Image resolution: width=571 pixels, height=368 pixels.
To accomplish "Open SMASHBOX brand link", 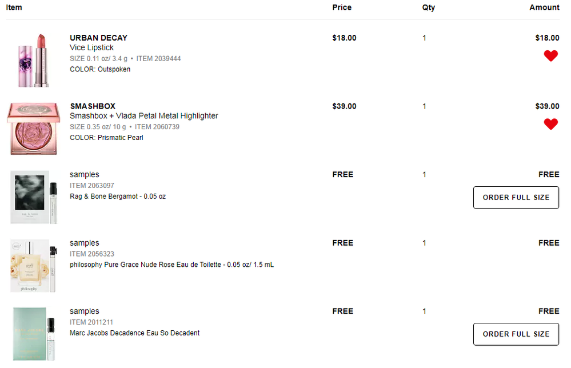I will coord(93,106).
